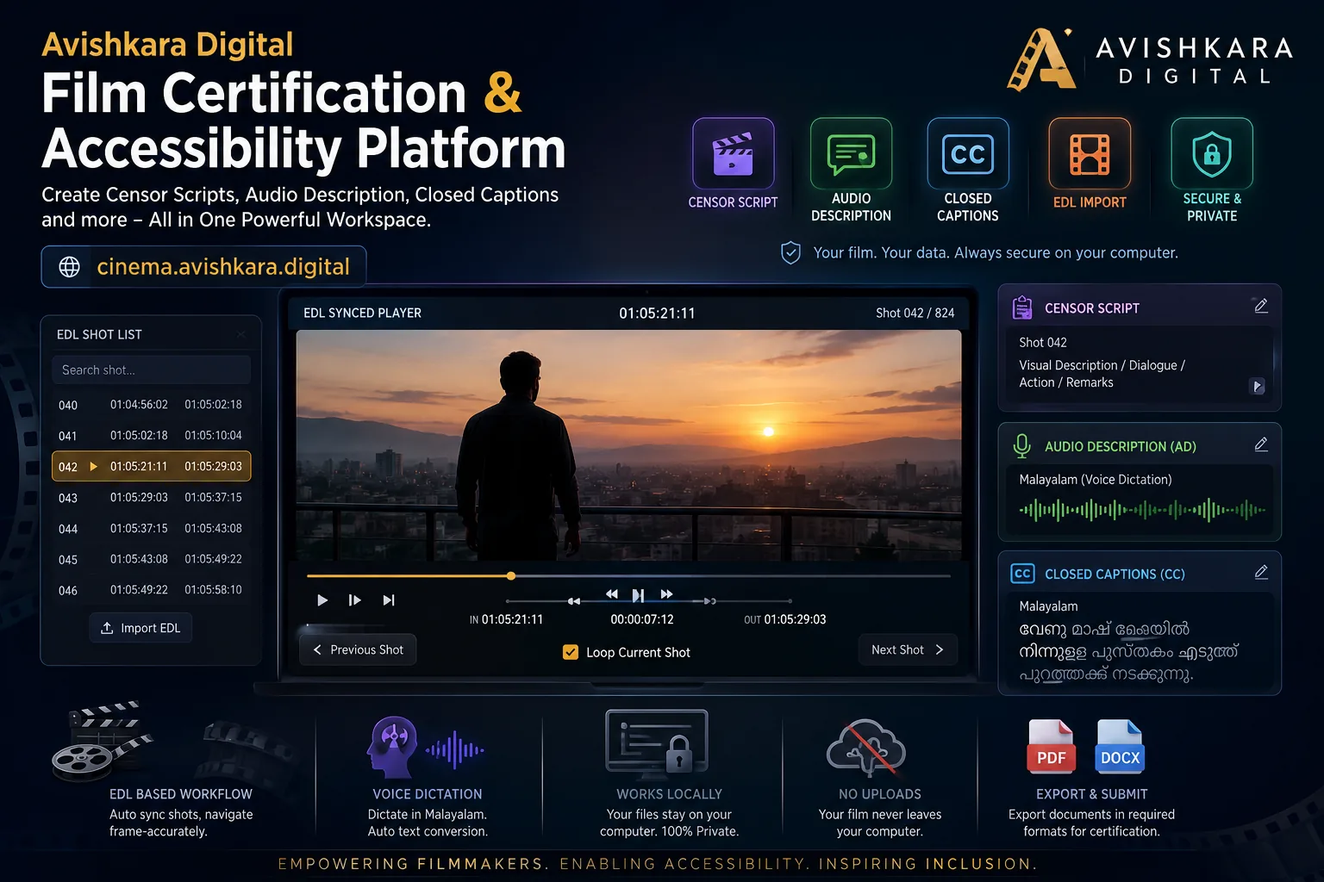Step forward one frame in the player
Screen dimensions: 1324x882
[x=354, y=600]
